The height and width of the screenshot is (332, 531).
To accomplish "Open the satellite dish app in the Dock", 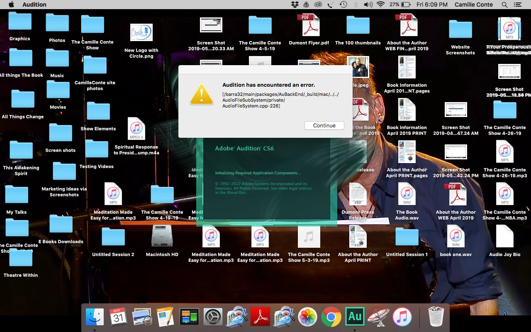I will pos(378,317).
